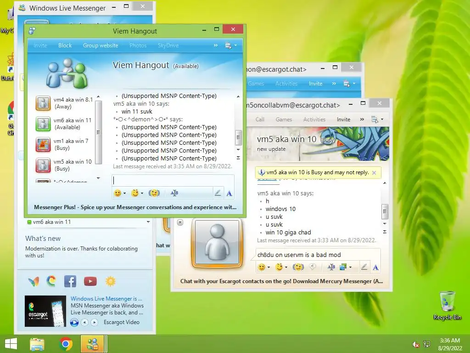Open the Facebook icon in Messenger main window
The height and width of the screenshot is (353, 470).
tap(70, 282)
